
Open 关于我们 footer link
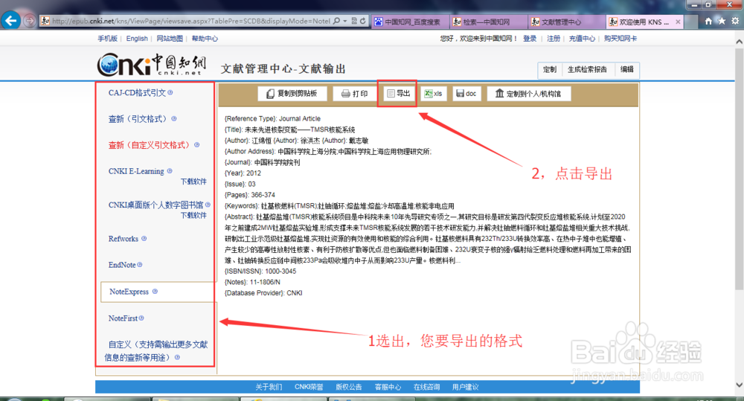269,387
